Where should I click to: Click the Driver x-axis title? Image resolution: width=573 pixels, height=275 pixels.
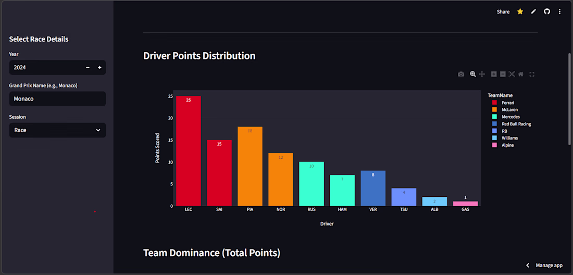[327, 224]
